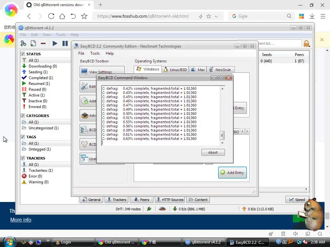Switch to the NeoGrub tab

[220, 69]
